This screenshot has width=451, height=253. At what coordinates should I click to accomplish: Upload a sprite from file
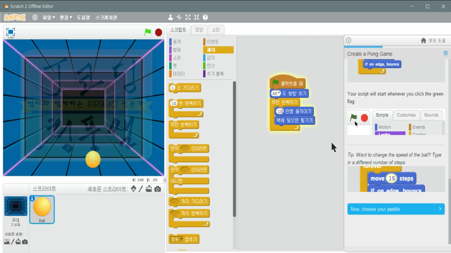[149, 189]
